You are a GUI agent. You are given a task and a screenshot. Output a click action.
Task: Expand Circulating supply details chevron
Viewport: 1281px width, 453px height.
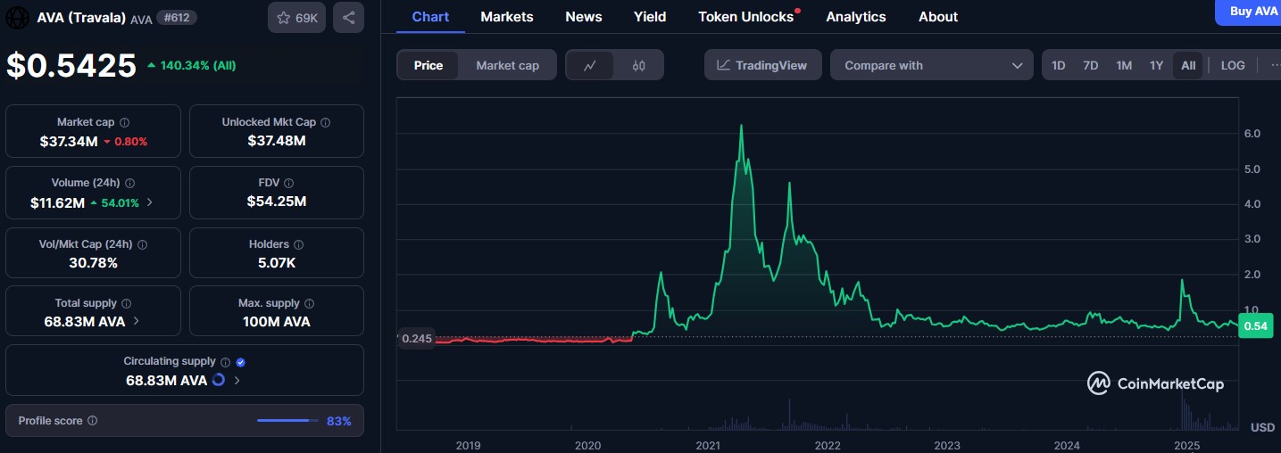point(237,381)
